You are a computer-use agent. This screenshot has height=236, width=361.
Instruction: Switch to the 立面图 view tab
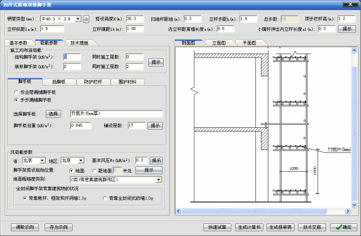click(x=219, y=43)
